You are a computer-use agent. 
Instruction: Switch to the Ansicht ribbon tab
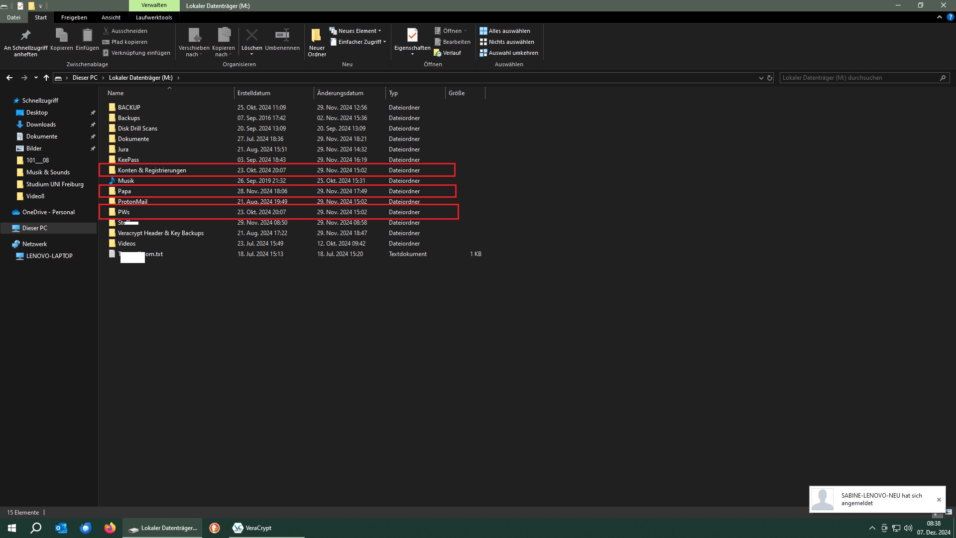coord(111,17)
